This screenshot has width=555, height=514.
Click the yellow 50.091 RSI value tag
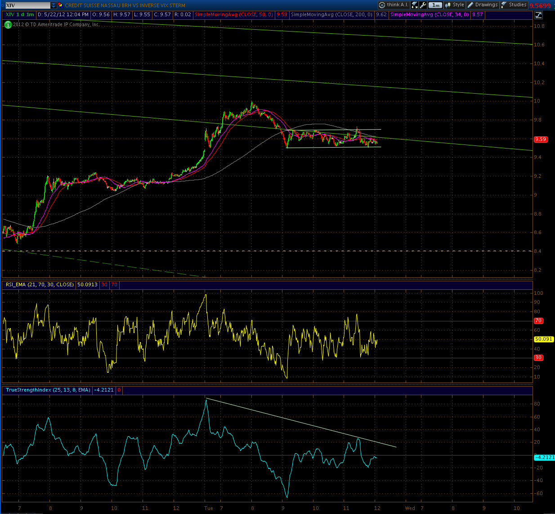(x=544, y=339)
